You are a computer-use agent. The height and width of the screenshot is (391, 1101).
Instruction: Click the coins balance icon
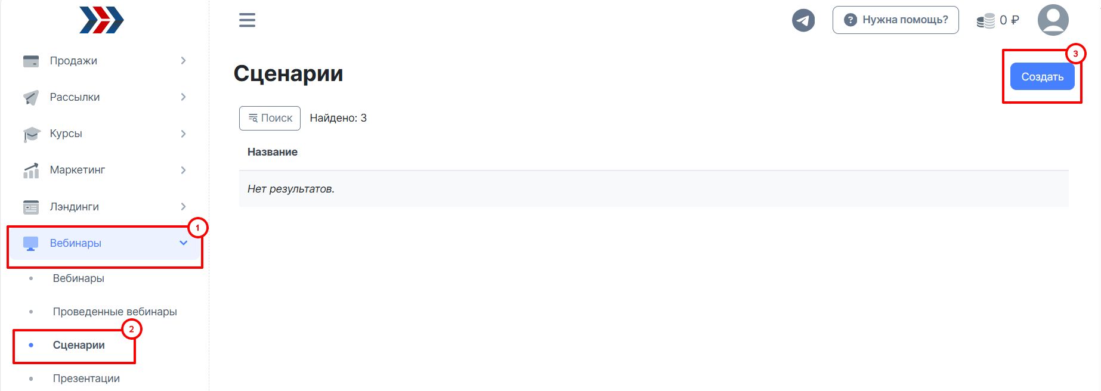(x=985, y=21)
